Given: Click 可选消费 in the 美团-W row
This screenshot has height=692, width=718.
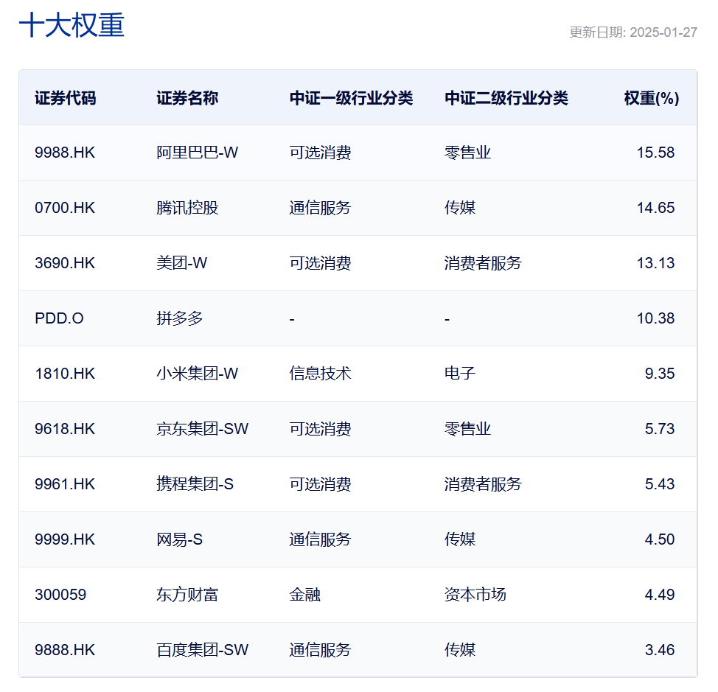Looking at the screenshot, I should pos(320,263).
